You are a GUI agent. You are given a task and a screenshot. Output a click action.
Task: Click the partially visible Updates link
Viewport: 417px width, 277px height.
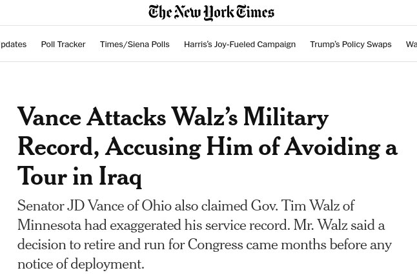(x=13, y=45)
